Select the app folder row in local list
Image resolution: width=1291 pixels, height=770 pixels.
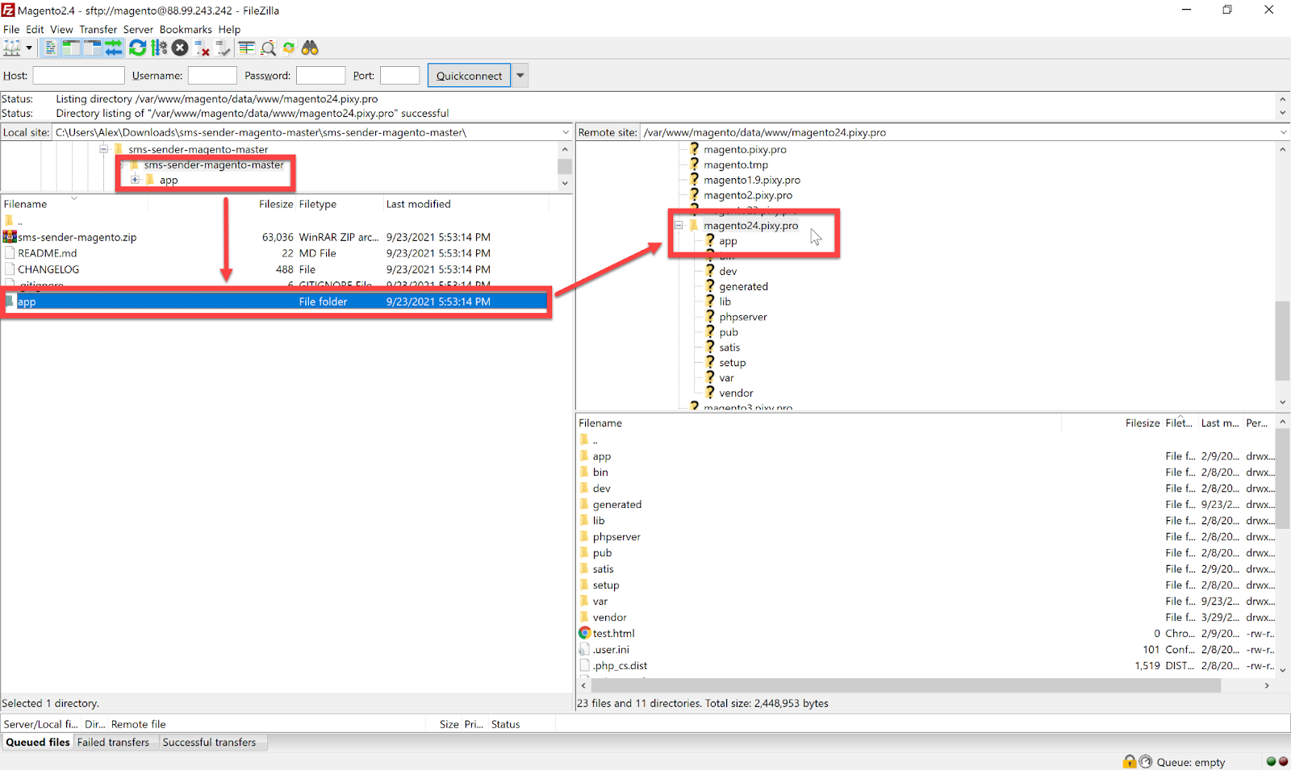274,302
